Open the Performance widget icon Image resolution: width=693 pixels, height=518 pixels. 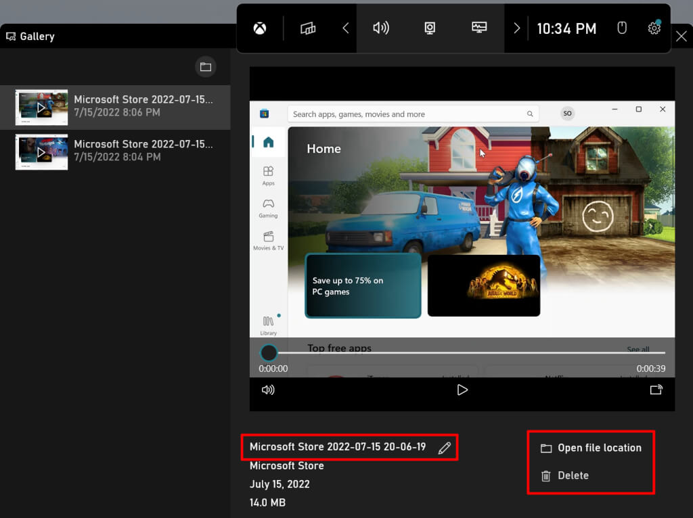coord(479,28)
